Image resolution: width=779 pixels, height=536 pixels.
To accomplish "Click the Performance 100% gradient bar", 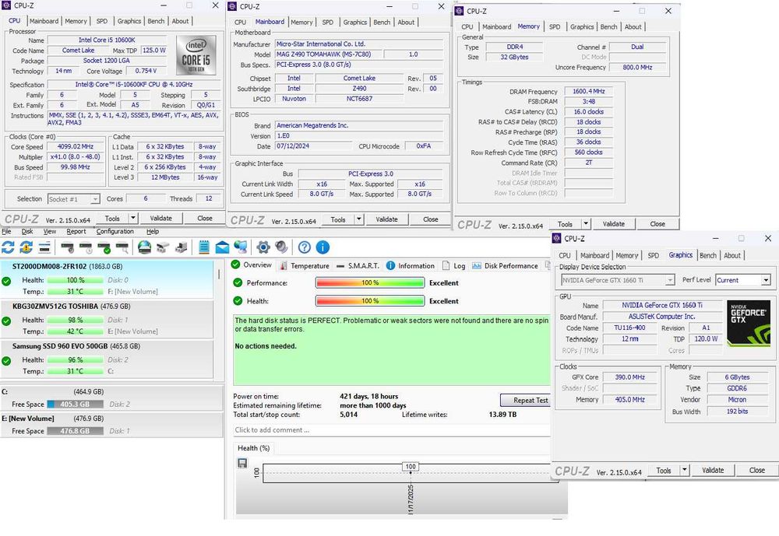I will coord(370,282).
